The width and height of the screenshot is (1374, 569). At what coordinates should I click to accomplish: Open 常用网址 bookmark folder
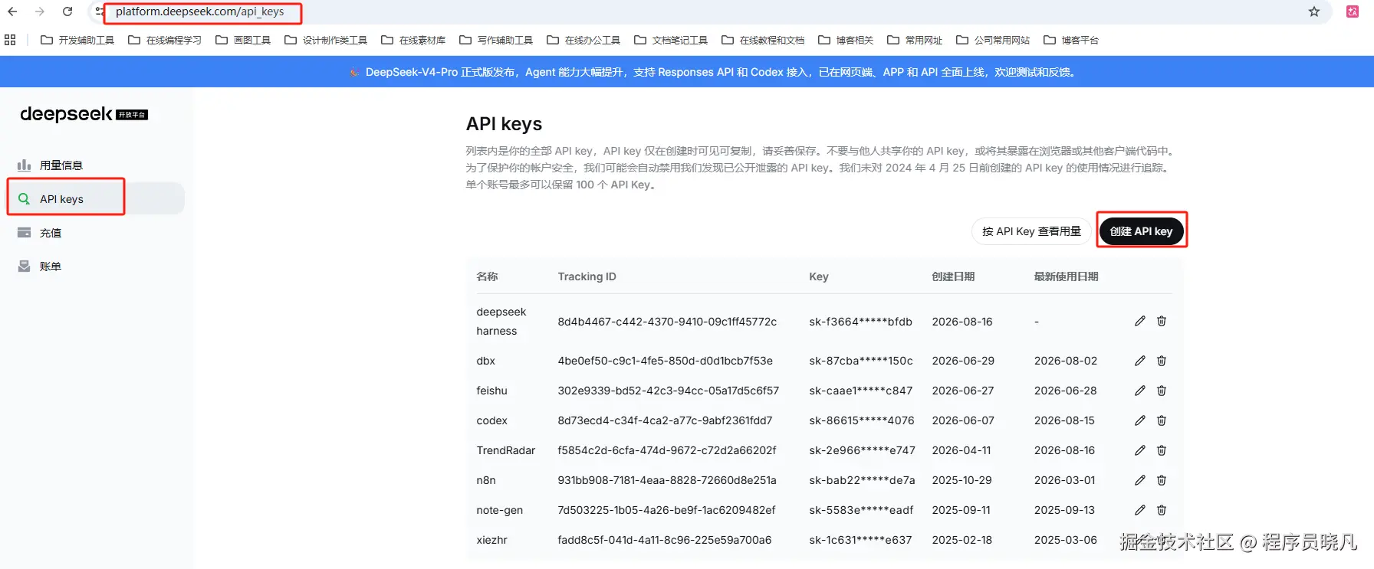[x=915, y=40]
